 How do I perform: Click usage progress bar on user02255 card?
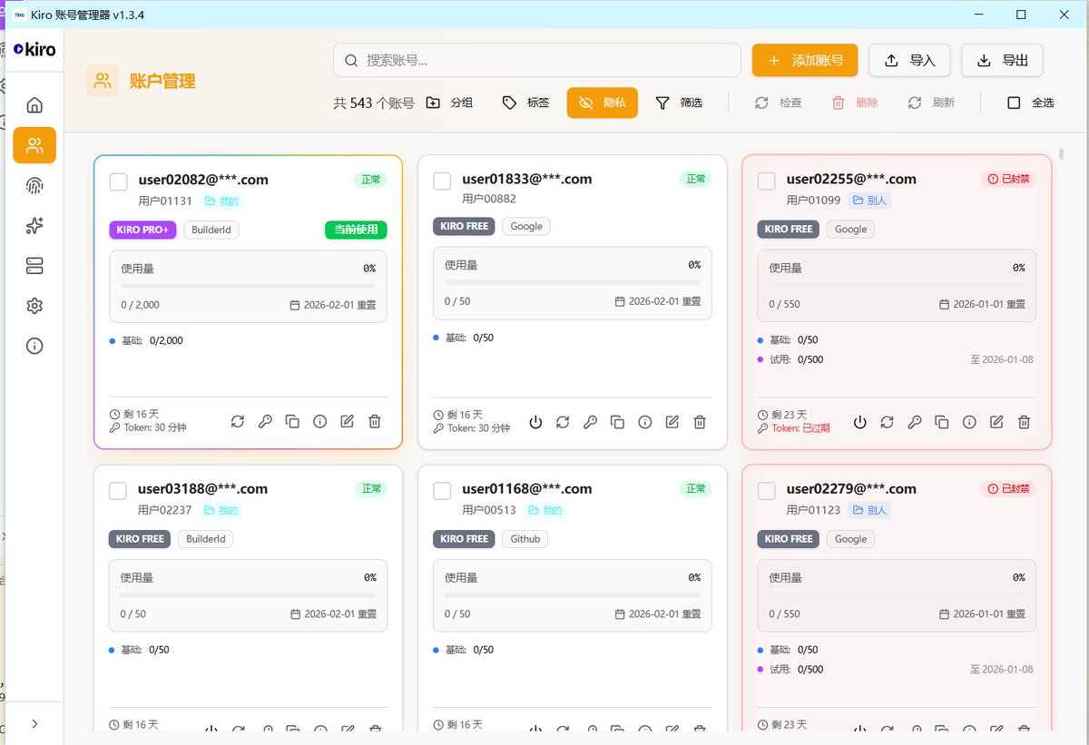pyautogui.click(x=897, y=285)
